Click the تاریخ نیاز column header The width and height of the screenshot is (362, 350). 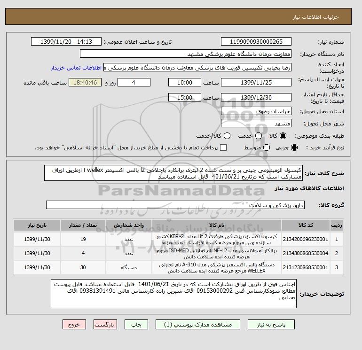[37, 225]
